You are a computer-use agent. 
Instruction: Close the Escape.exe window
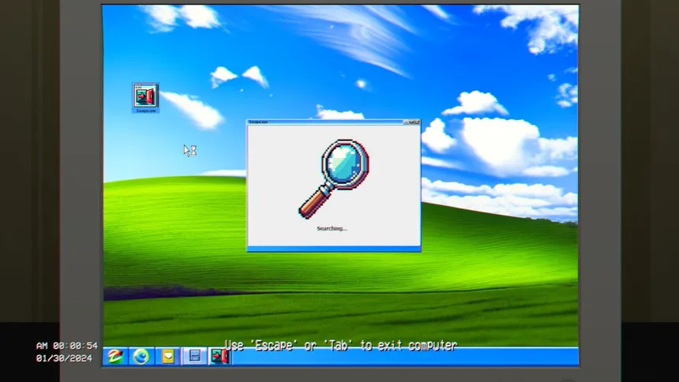tap(418, 122)
